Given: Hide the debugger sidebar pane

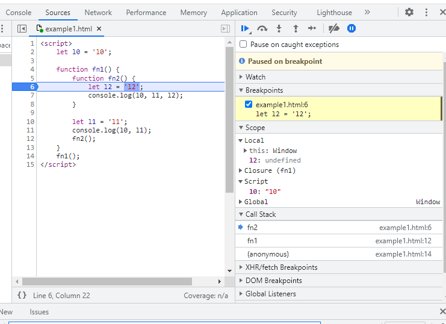Looking at the screenshot, I should 225,28.
